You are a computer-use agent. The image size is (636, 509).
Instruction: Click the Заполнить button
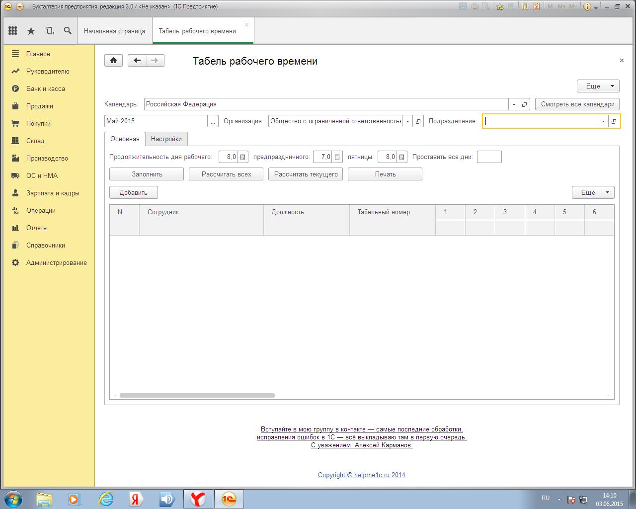[147, 174]
